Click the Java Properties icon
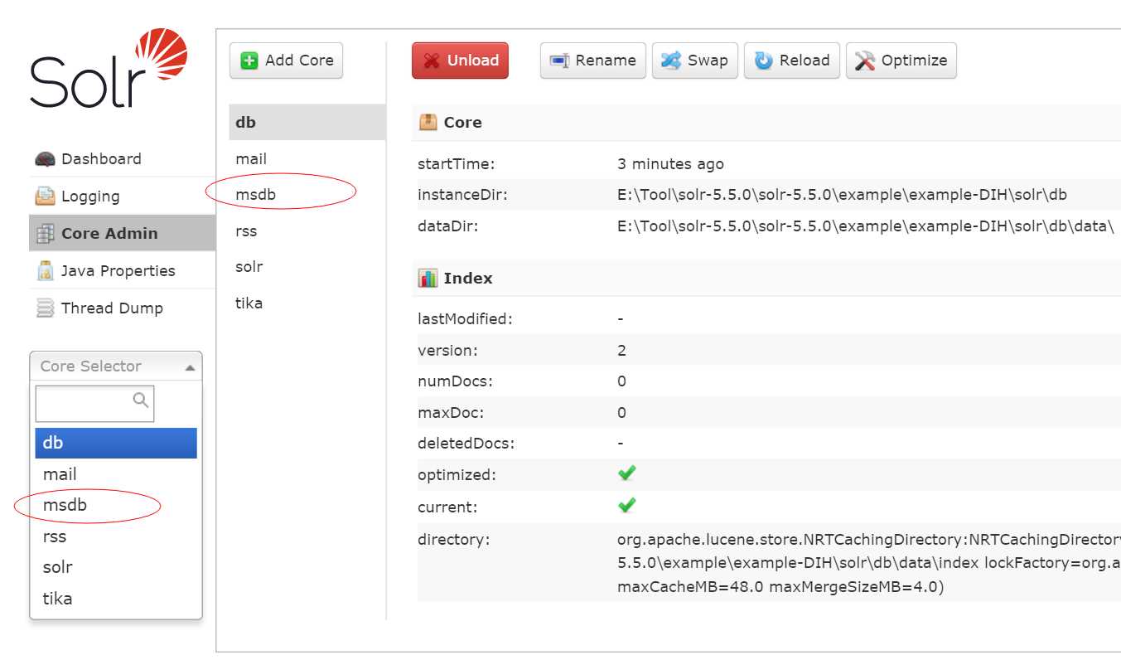1121x660 pixels. [45, 271]
